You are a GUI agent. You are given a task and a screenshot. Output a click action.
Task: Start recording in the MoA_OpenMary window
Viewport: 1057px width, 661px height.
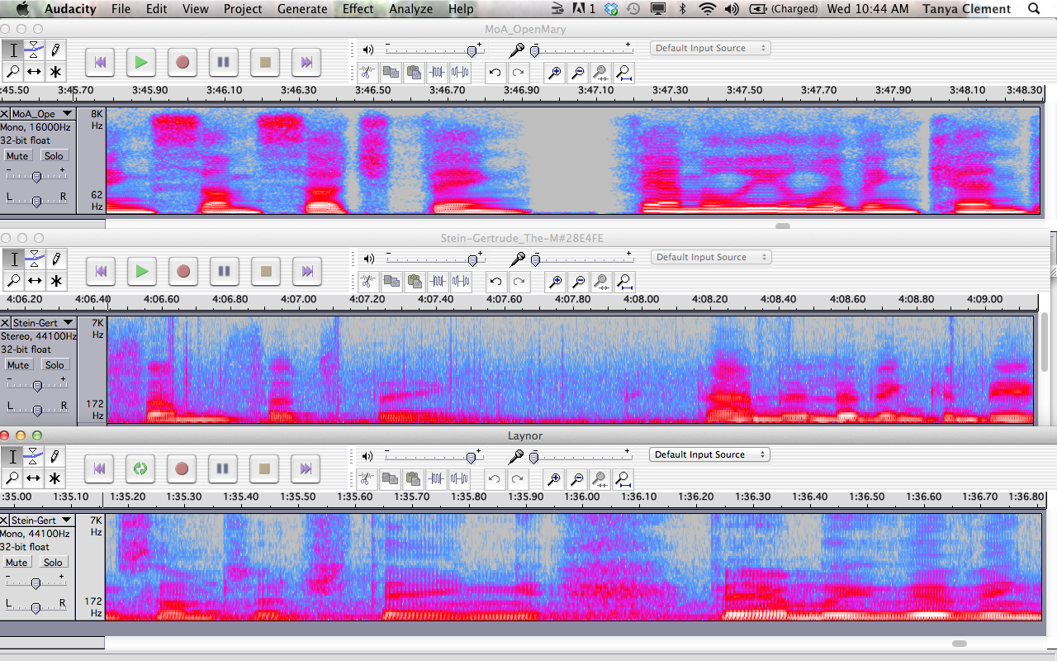[182, 62]
